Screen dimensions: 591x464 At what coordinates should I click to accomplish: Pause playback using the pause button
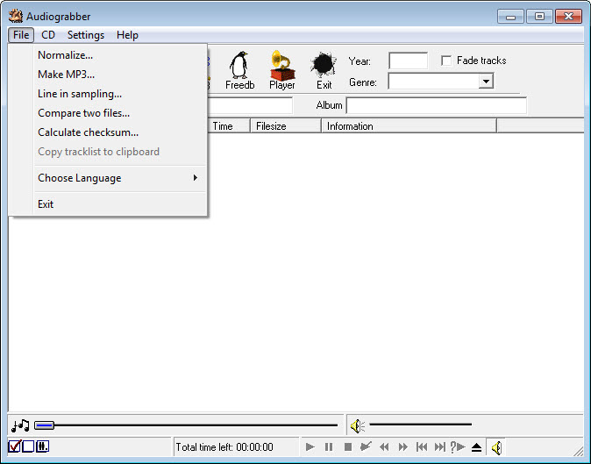pyautogui.click(x=329, y=447)
